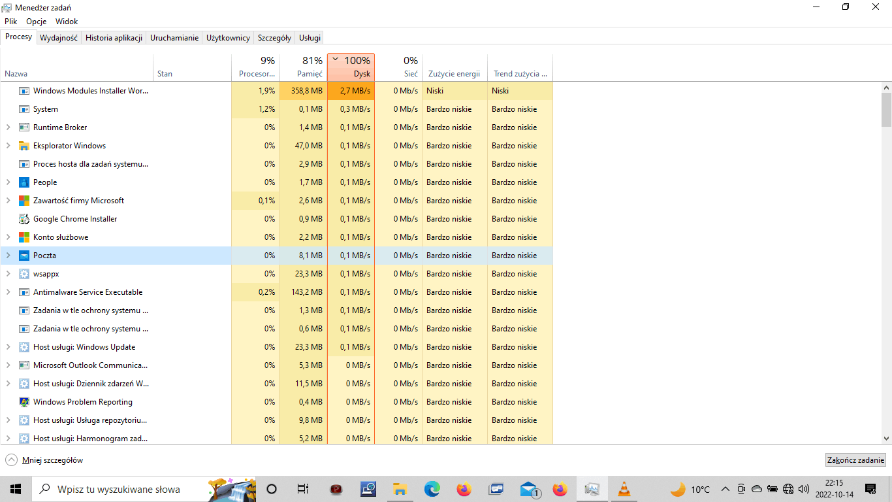Show hidden tray icons chevron
The height and width of the screenshot is (502, 892).
[725, 489]
